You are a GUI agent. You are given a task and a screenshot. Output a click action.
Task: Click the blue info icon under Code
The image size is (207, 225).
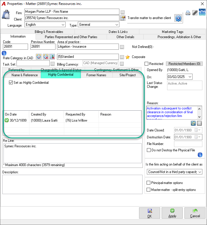(x=4, y=53)
